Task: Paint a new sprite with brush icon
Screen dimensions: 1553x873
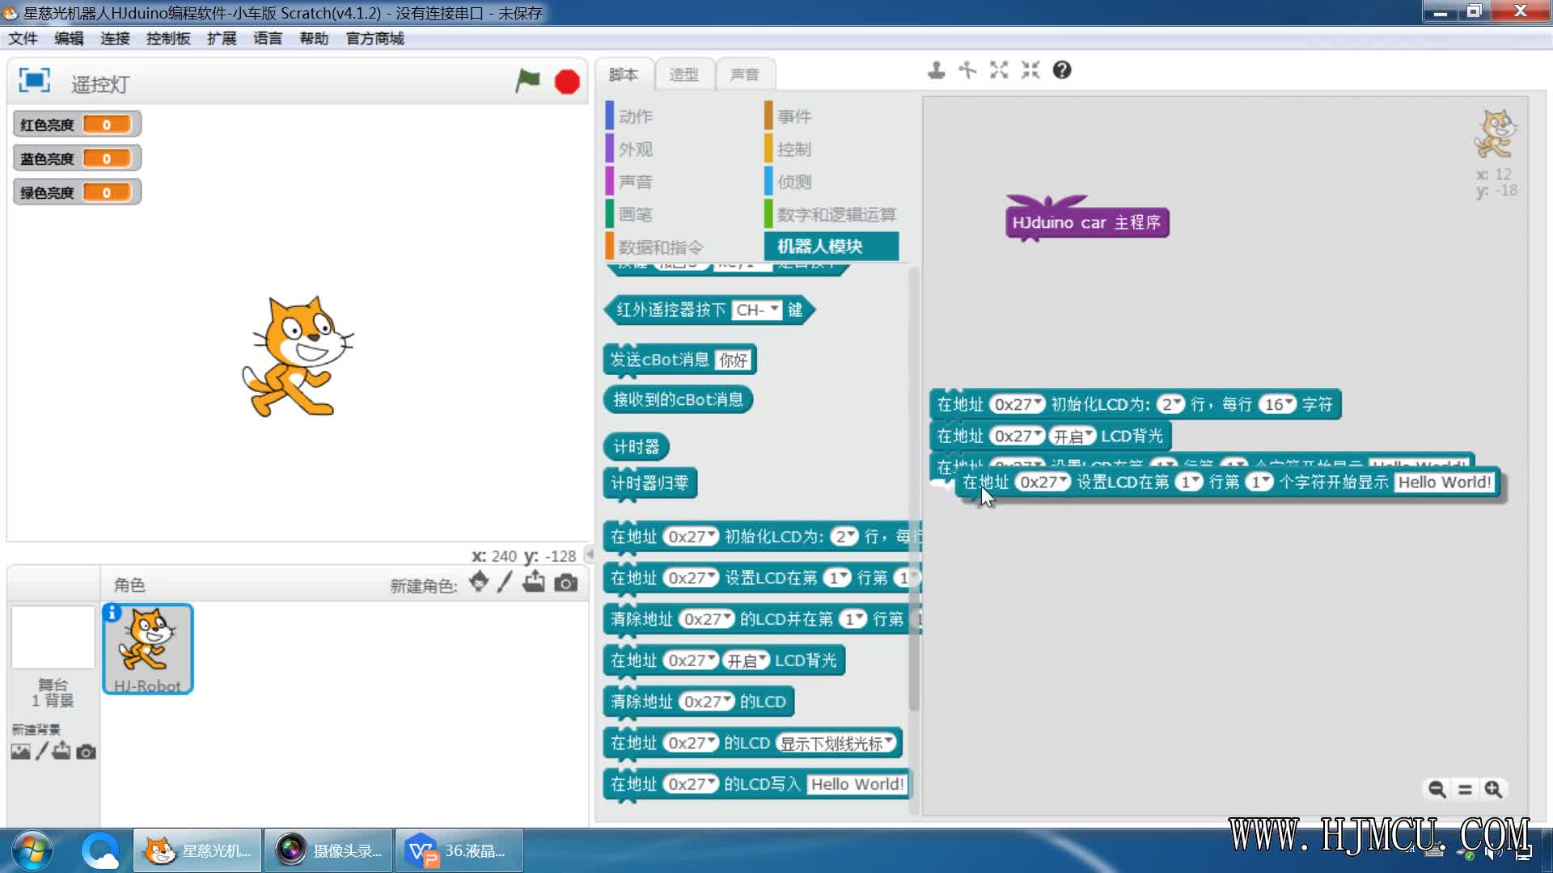Action: click(505, 583)
